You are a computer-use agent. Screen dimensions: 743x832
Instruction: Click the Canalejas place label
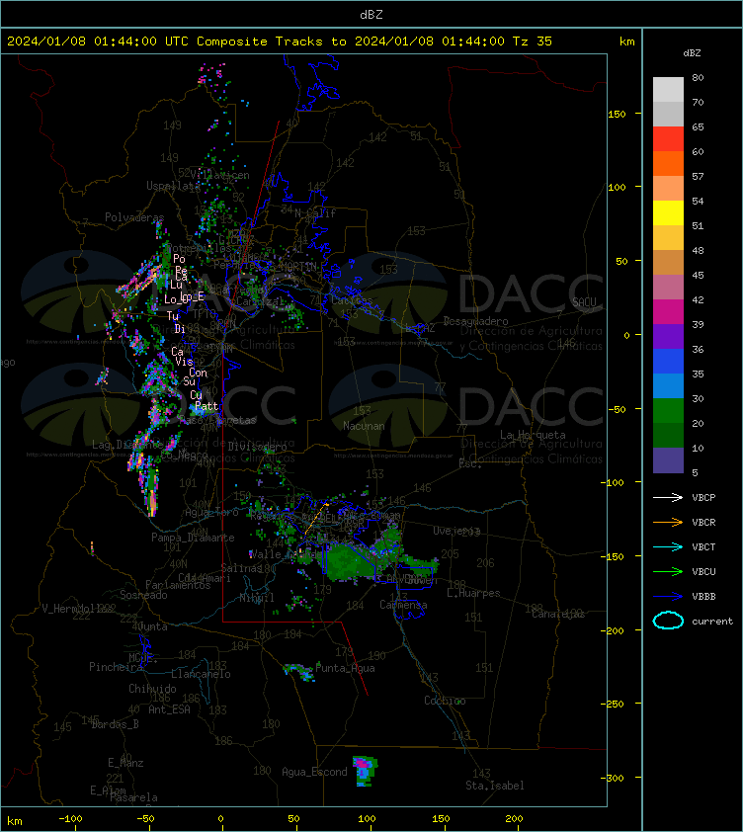[557, 614]
